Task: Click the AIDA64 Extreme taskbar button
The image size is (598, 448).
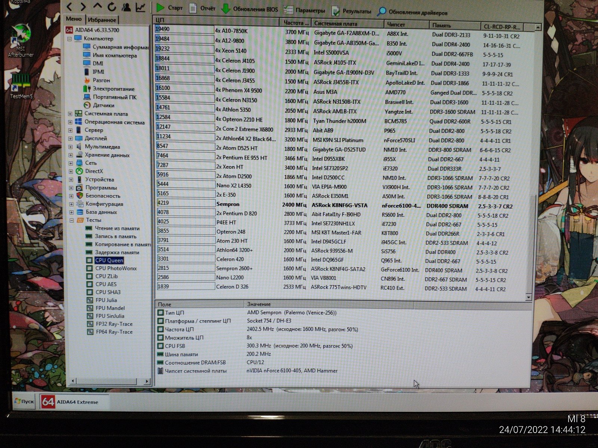Action: point(74,402)
